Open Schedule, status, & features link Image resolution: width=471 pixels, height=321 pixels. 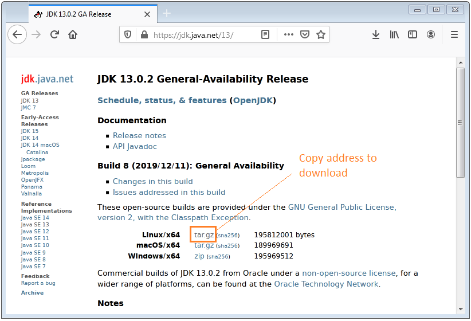pyautogui.click(x=162, y=100)
